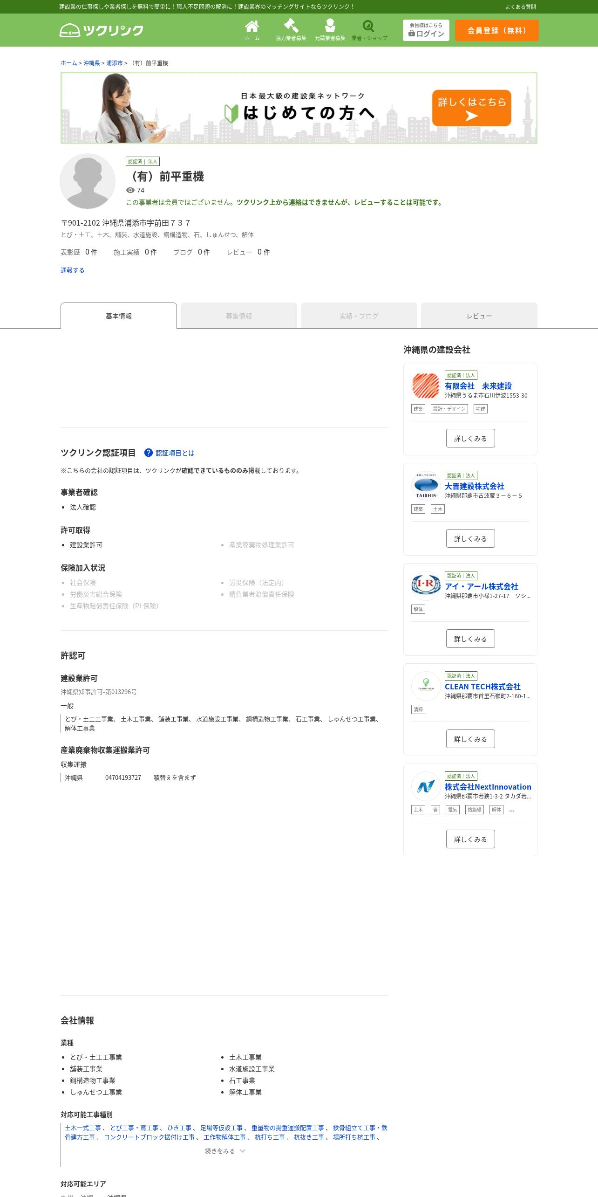The image size is (598, 1197).
Task: Click the view count eye icon
Action: 130,190
